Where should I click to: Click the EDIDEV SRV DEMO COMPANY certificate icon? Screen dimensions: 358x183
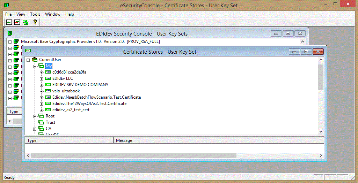click(x=48, y=85)
